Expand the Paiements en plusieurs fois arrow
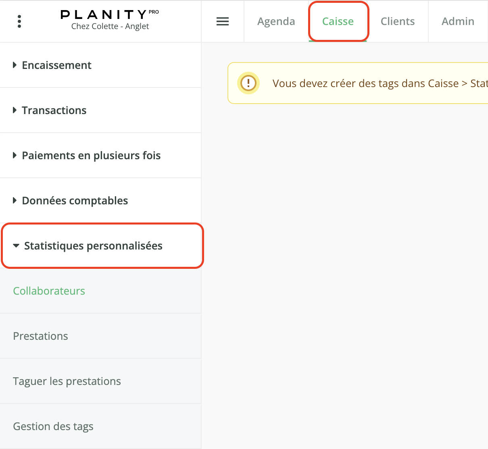Viewport: 488px width, 449px height. 15,155
